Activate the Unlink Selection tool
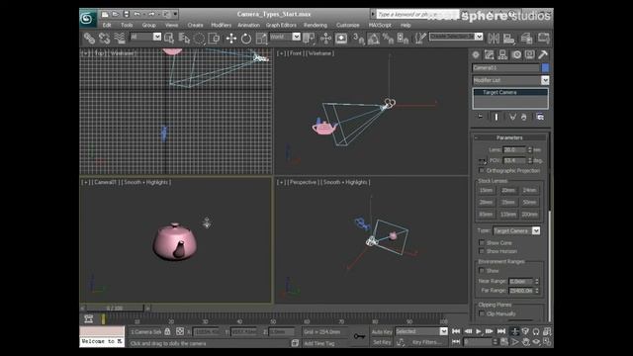This screenshot has width=633, height=356. 104,39
